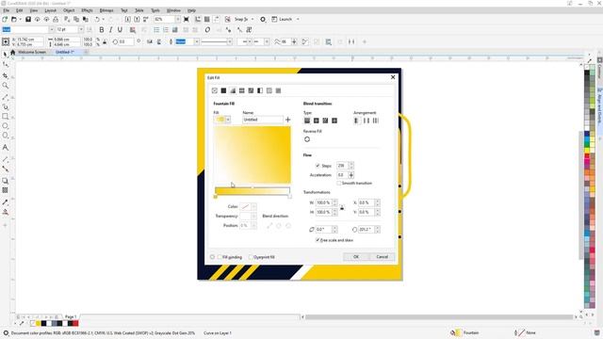Click the Save icon in standard toolbar
Viewport: 603px width, 339px height.
(28, 19)
